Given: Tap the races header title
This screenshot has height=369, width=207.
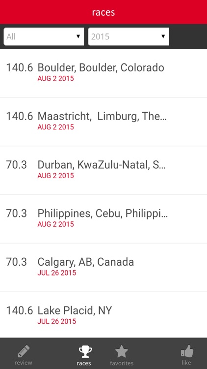Looking at the screenshot, I should tap(103, 12).
